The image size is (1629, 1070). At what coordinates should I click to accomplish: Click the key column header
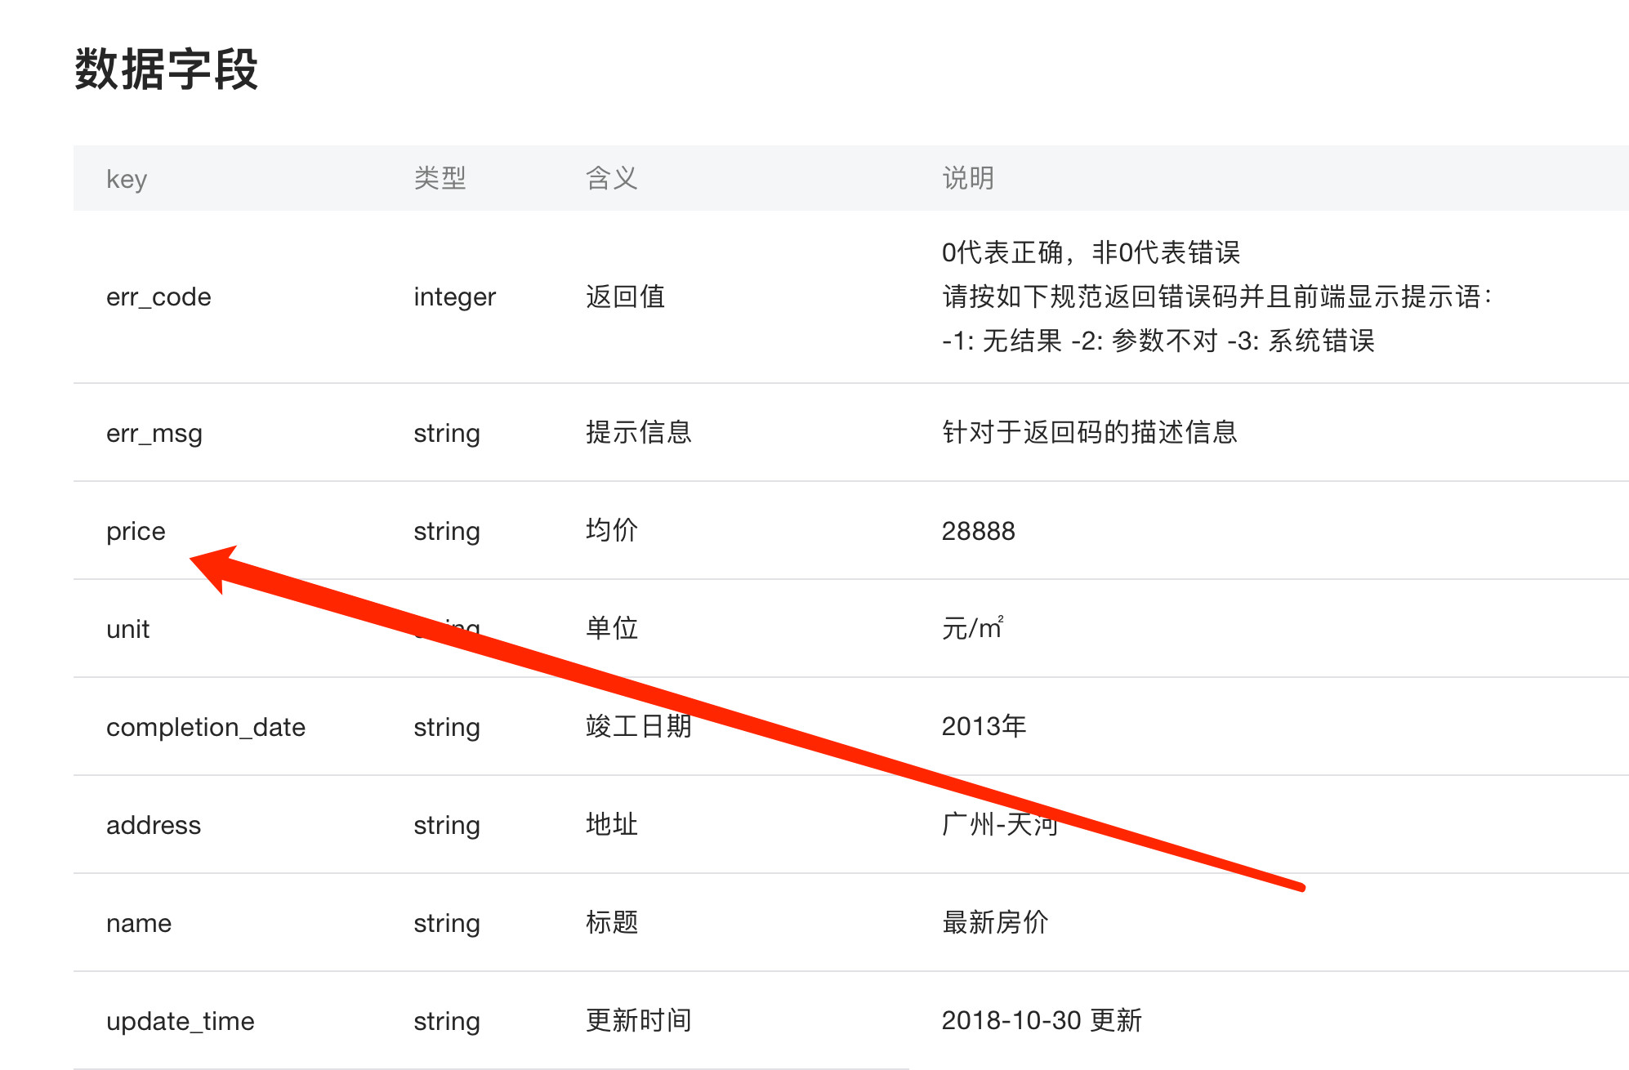[127, 178]
